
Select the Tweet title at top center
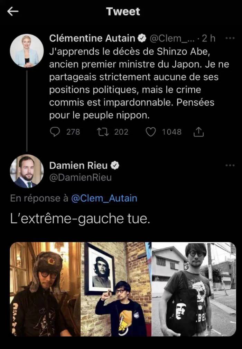coord(123,11)
